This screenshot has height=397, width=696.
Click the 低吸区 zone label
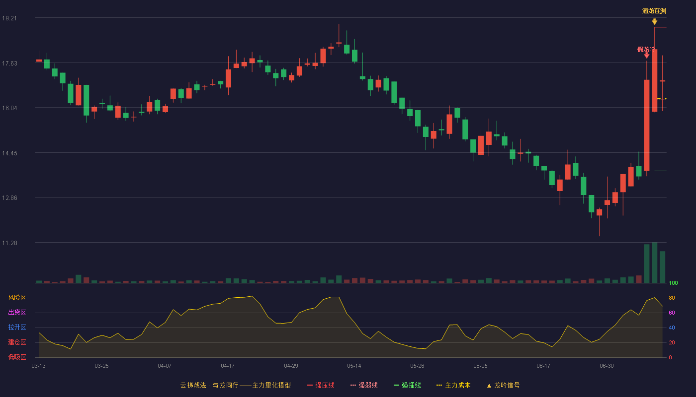[17, 357]
